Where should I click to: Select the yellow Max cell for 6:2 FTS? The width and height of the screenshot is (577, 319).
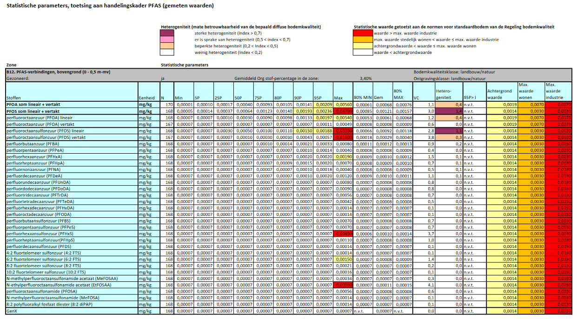coord(343,259)
